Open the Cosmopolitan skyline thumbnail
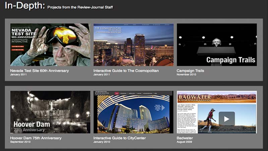 pos(133,45)
